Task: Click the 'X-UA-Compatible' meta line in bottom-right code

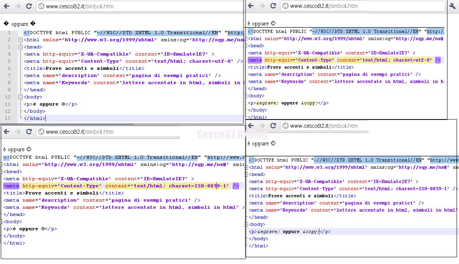Action: (334, 181)
